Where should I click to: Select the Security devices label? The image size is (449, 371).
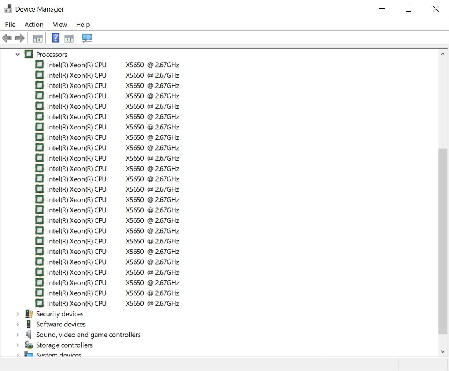click(60, 314)
